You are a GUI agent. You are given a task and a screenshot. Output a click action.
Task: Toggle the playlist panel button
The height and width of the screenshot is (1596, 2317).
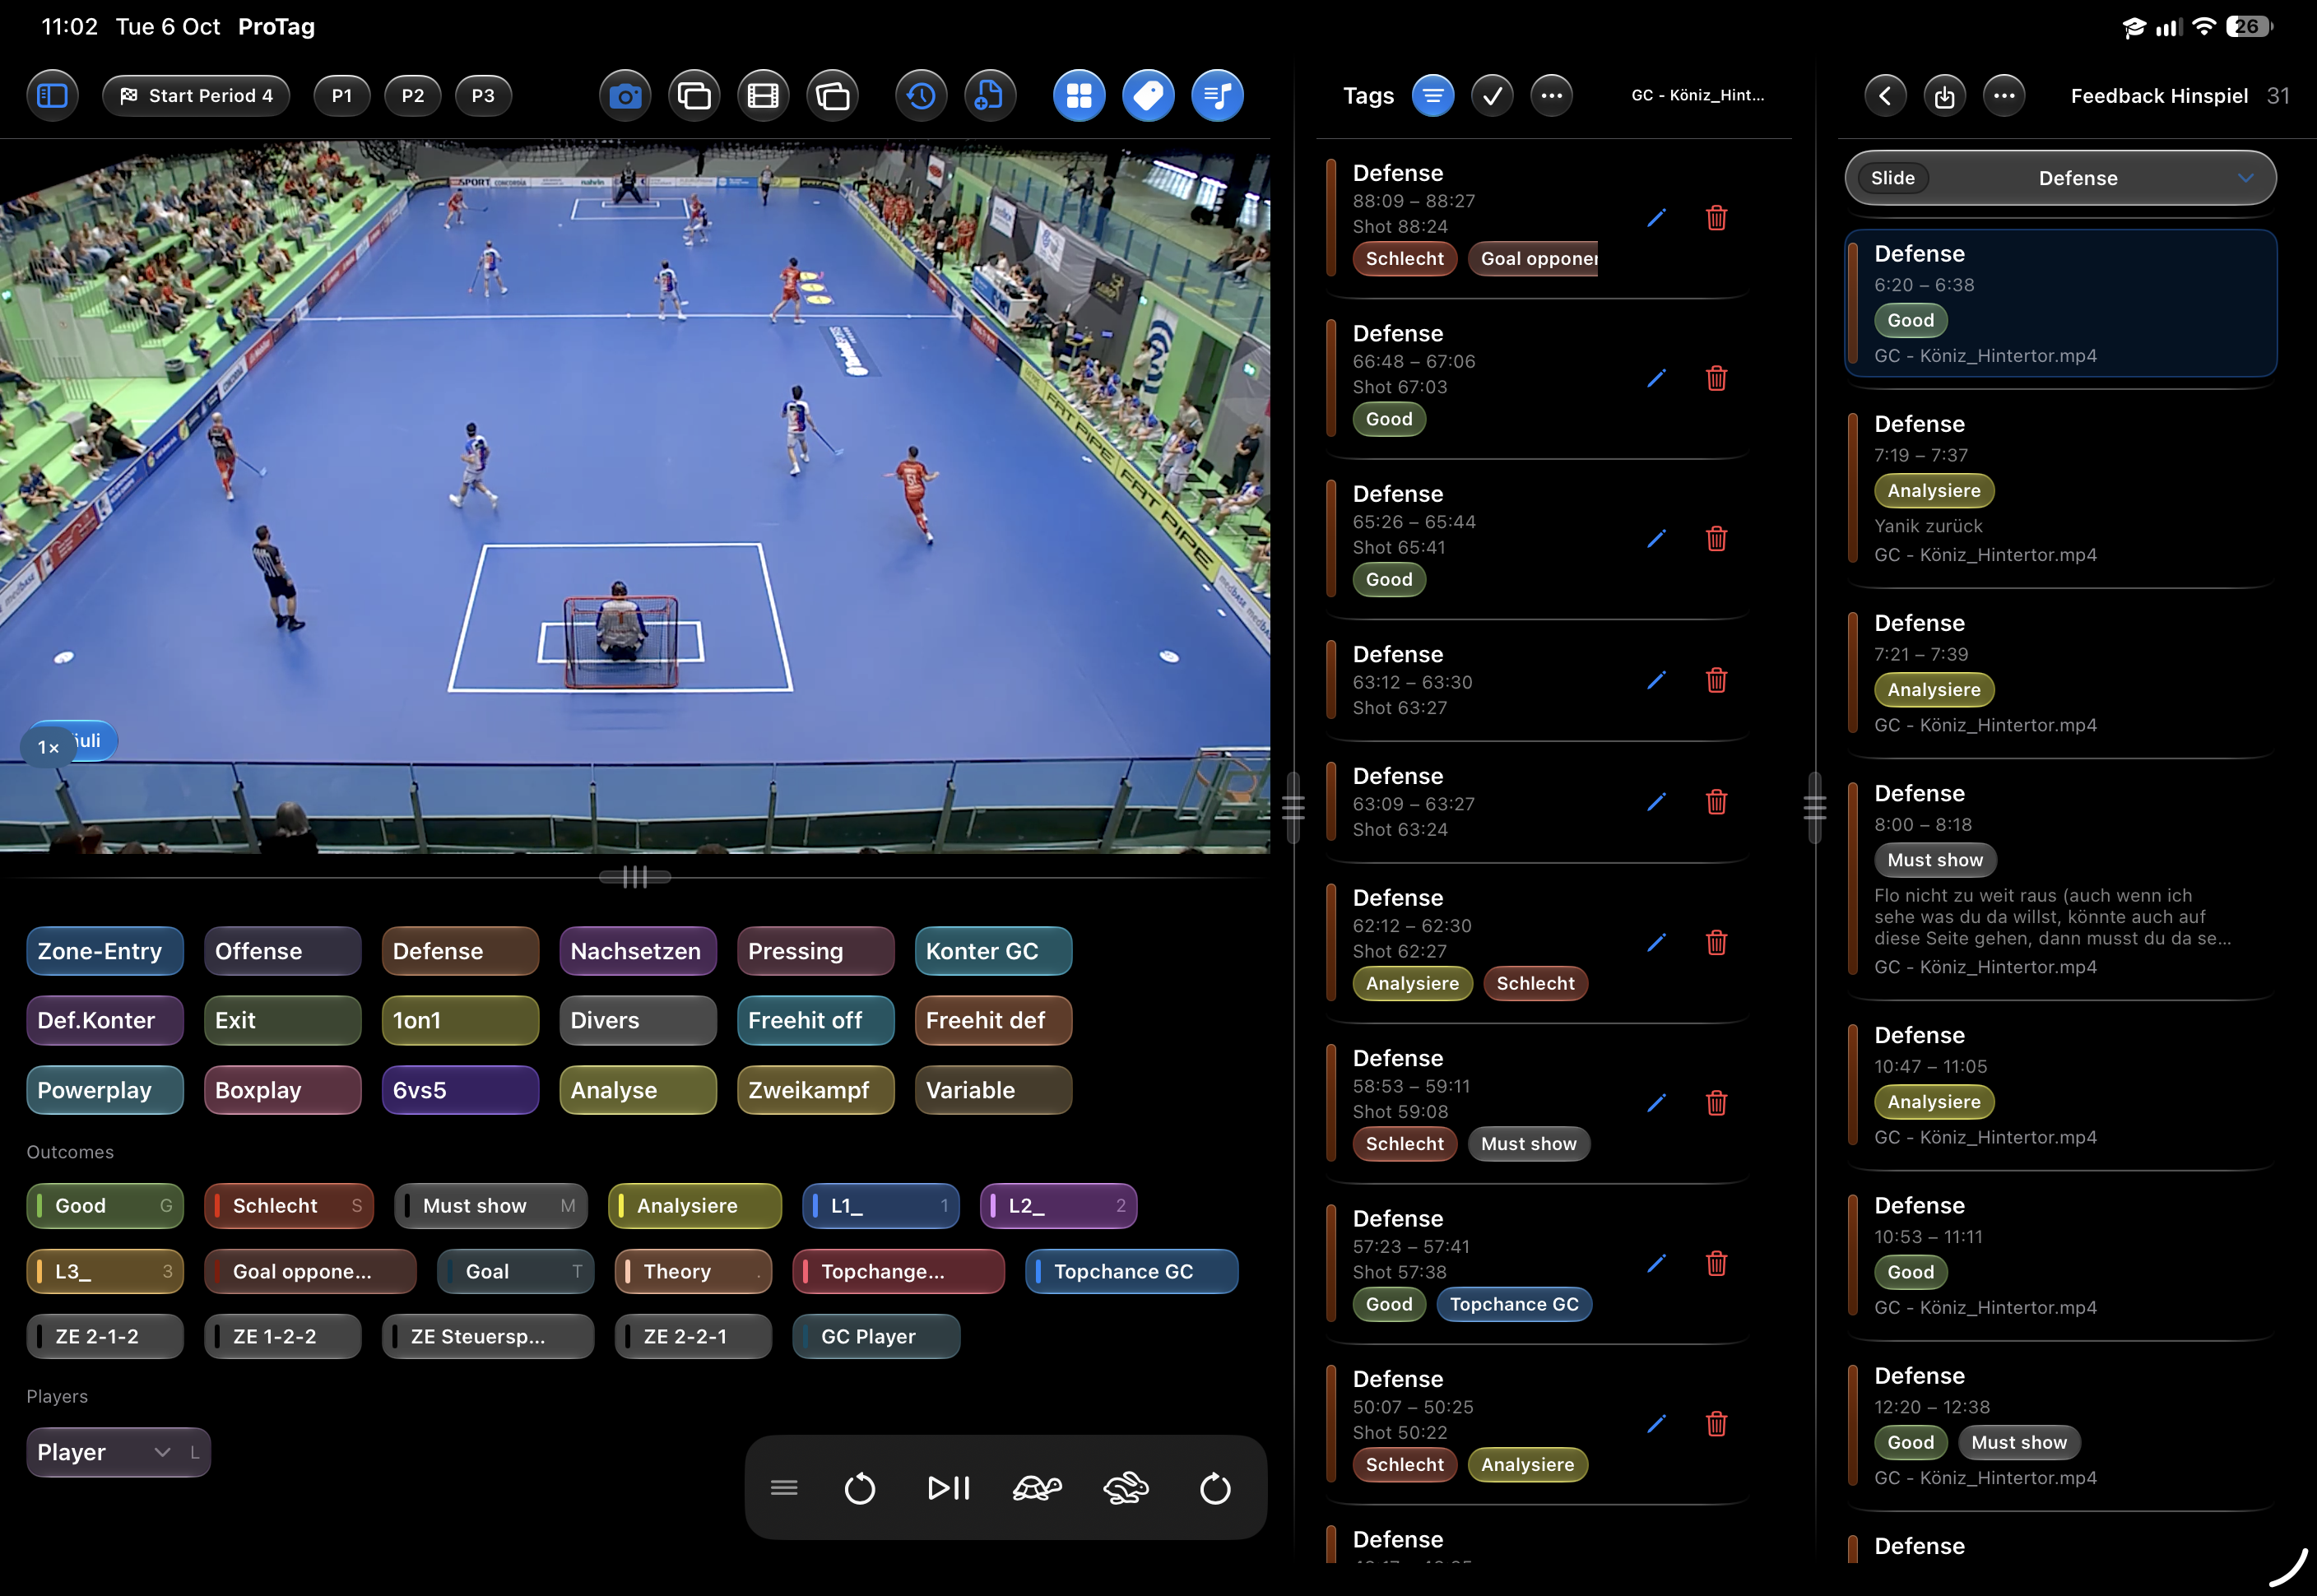(x=1217, y=96)
